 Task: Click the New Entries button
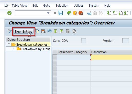(x=24, y=32)
